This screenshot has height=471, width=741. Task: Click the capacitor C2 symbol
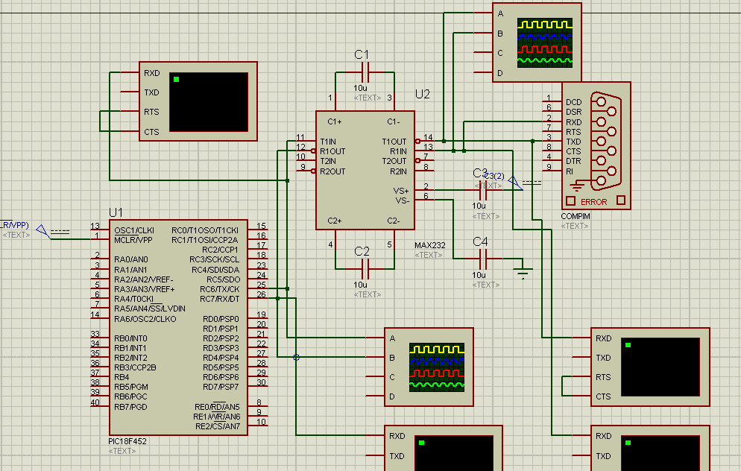coord(365,268)
